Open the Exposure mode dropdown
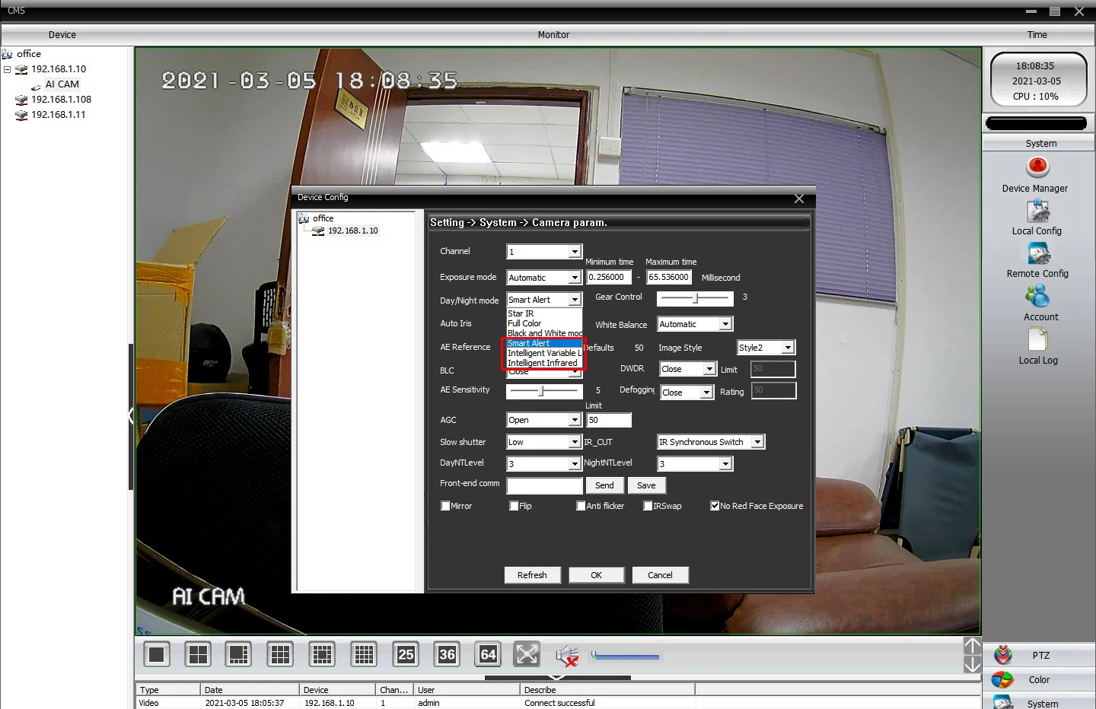 point(544,278)
